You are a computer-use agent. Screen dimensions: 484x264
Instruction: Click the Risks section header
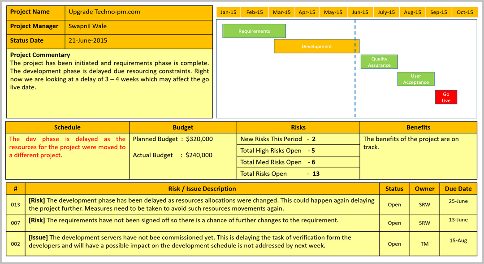(x=298, y=127)
